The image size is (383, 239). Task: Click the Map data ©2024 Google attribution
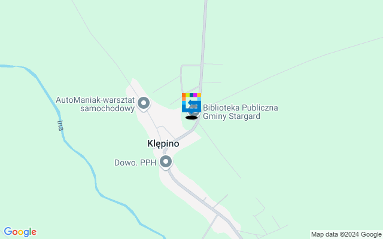(x=346, y=235)
